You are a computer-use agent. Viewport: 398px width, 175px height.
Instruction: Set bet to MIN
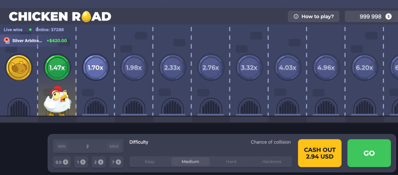coord(61,146)
